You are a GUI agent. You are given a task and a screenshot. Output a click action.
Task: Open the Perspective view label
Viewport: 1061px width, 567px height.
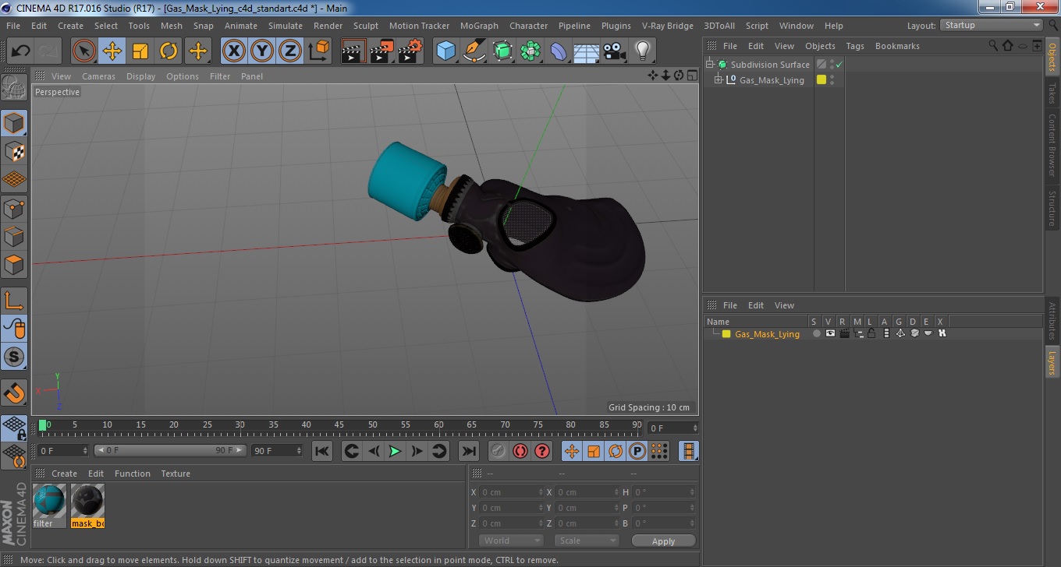pos(57,92)
